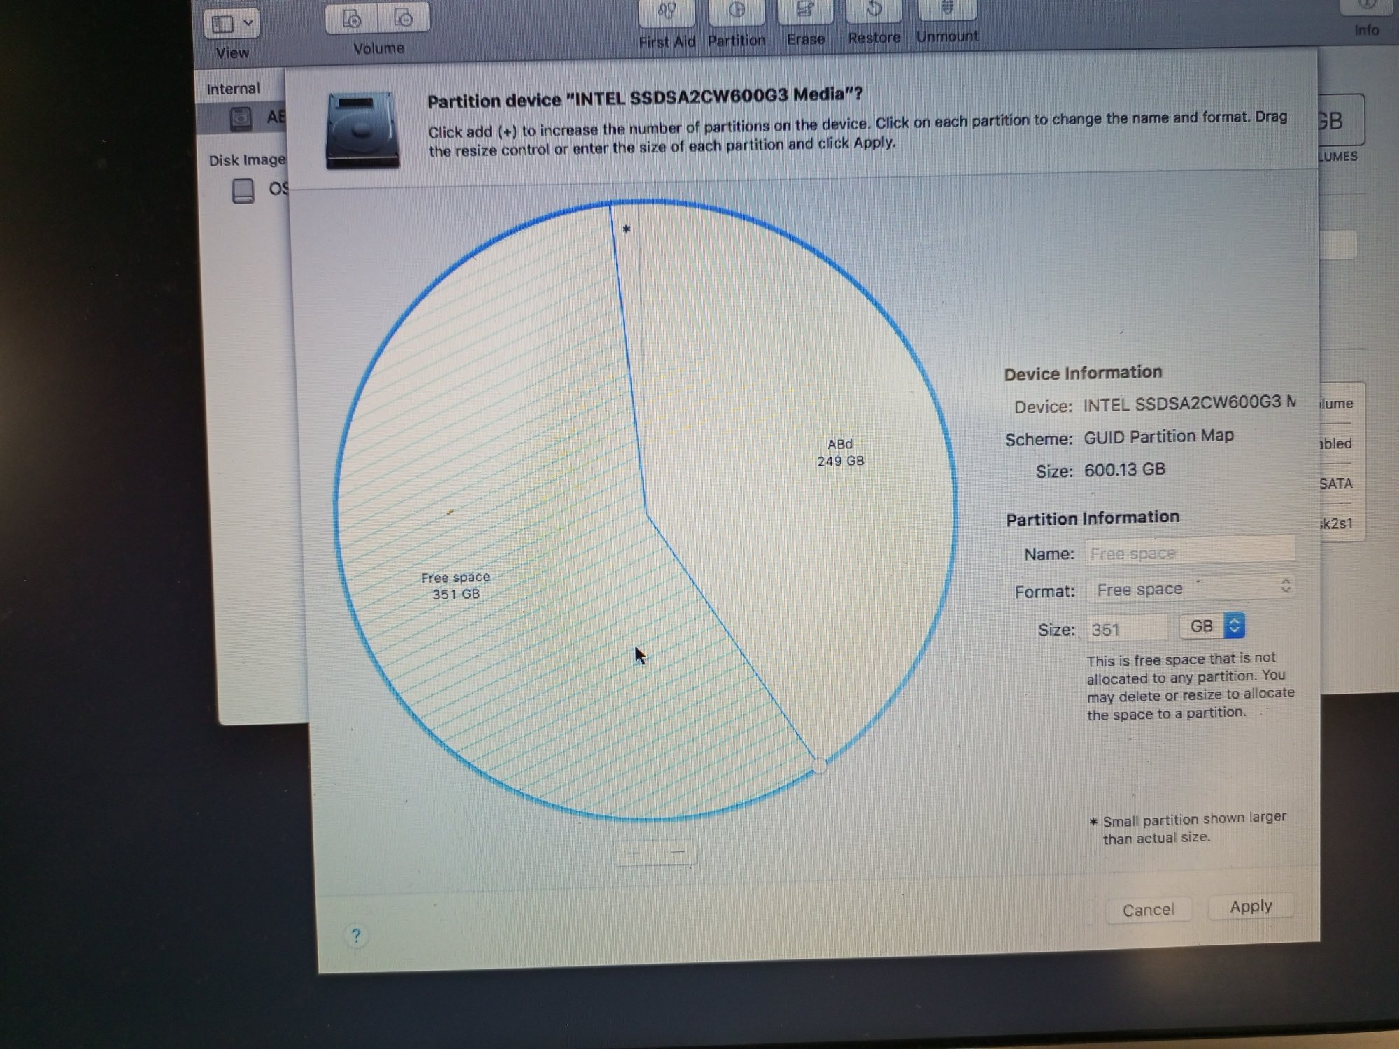This screenshot has height=1049, width=1399.
Task: Click the Erase toolbar icon
Action: 805,10
